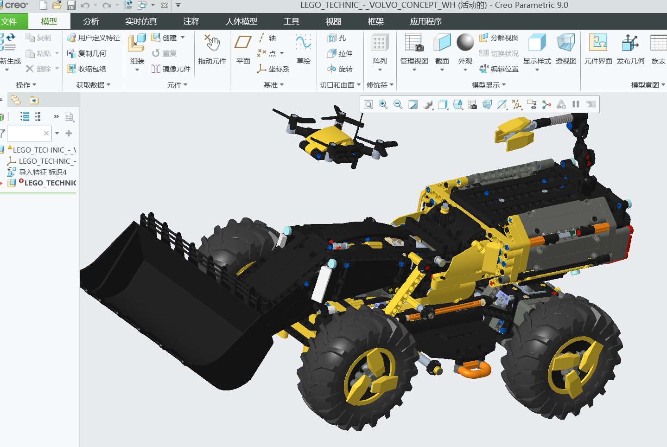Image resolution: width=667 pixels, height=447 pixels.
Task: Zoom out using graphics toolbar
Action: [398, 104]
